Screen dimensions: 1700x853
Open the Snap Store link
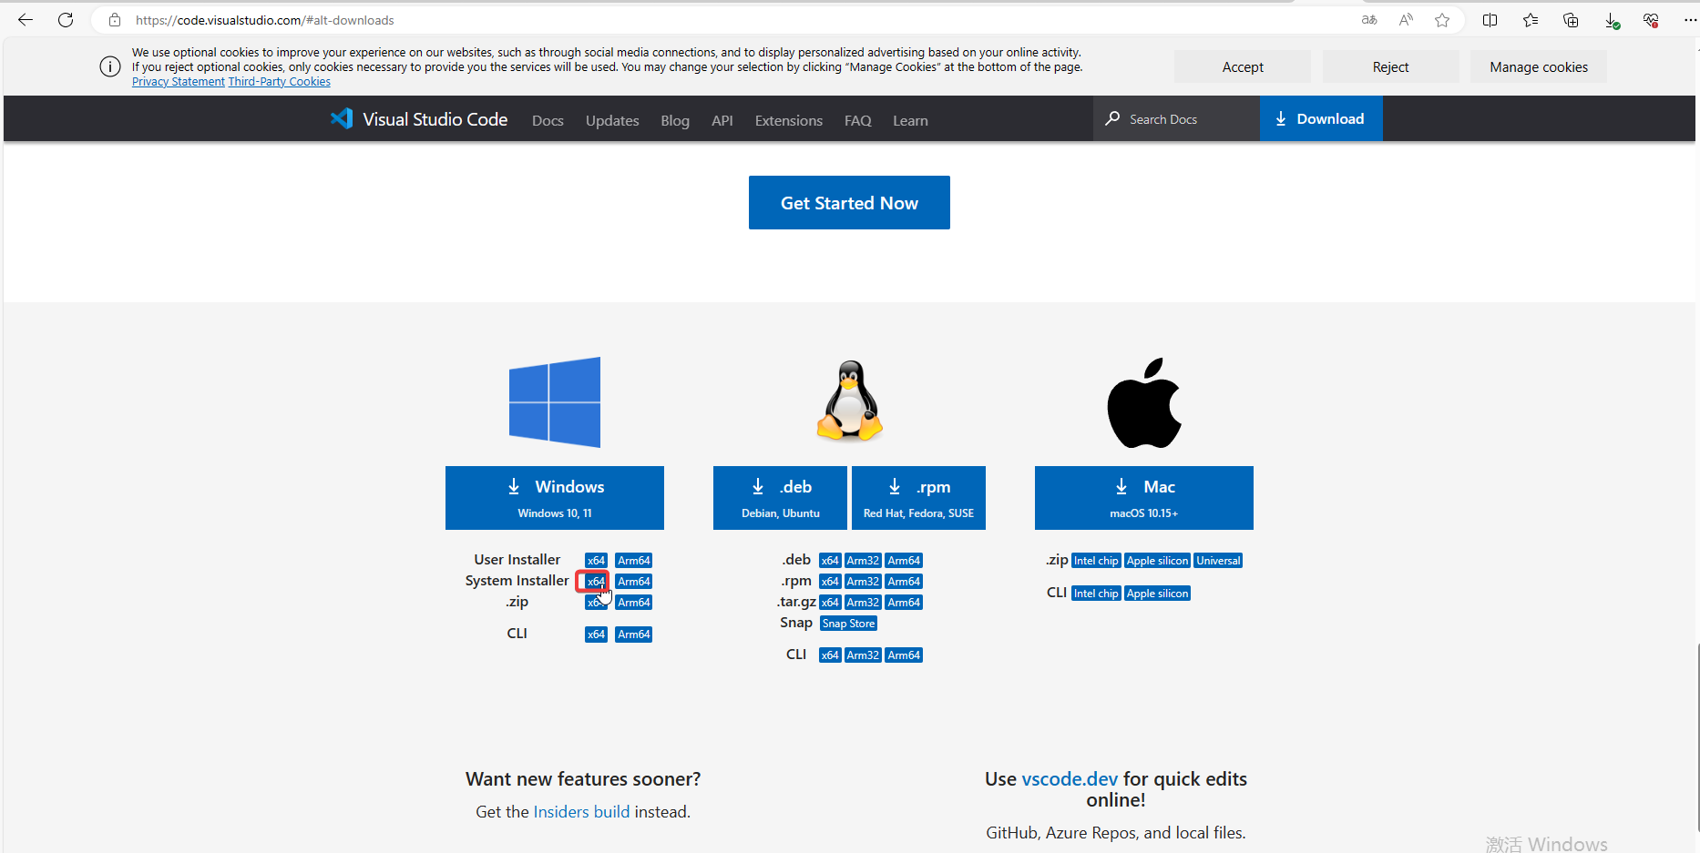848,624
